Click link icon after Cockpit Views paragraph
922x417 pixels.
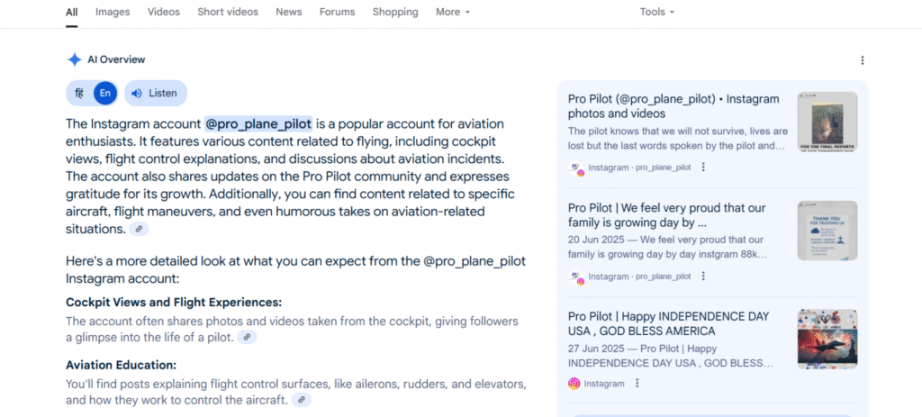pos(247,338)
